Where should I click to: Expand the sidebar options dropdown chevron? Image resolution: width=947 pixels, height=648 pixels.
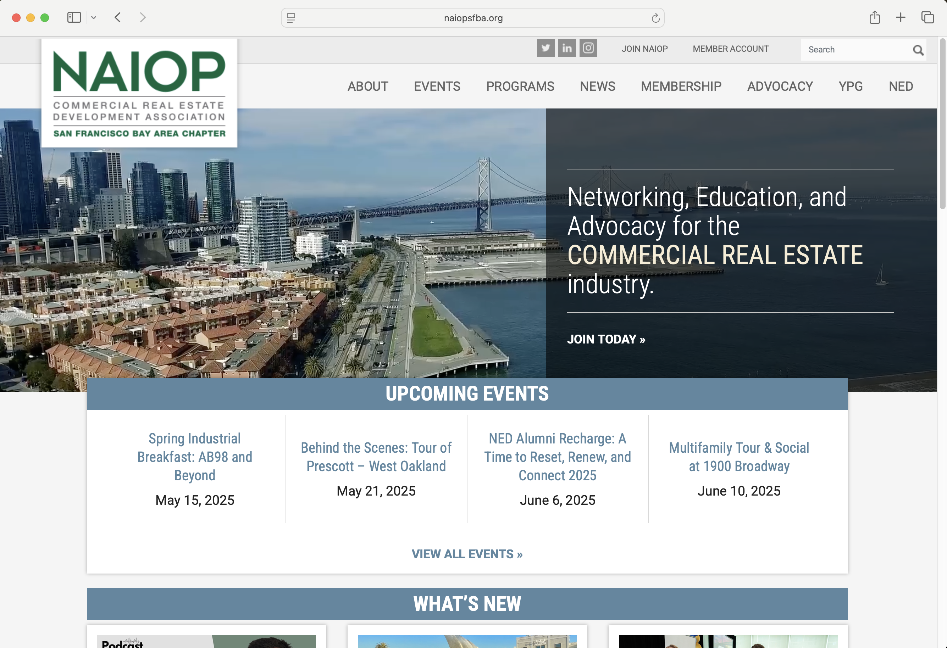point(94,17)
